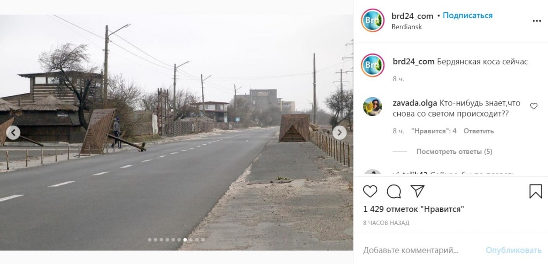Image resolution: width=548 pixels, height=264 pixels.
Task: Follow account via 'Подписаться'
Action: (x=468, y=16)
